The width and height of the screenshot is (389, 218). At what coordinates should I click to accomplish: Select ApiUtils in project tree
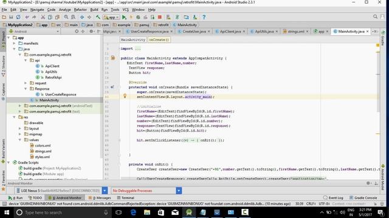pos(51,71)
